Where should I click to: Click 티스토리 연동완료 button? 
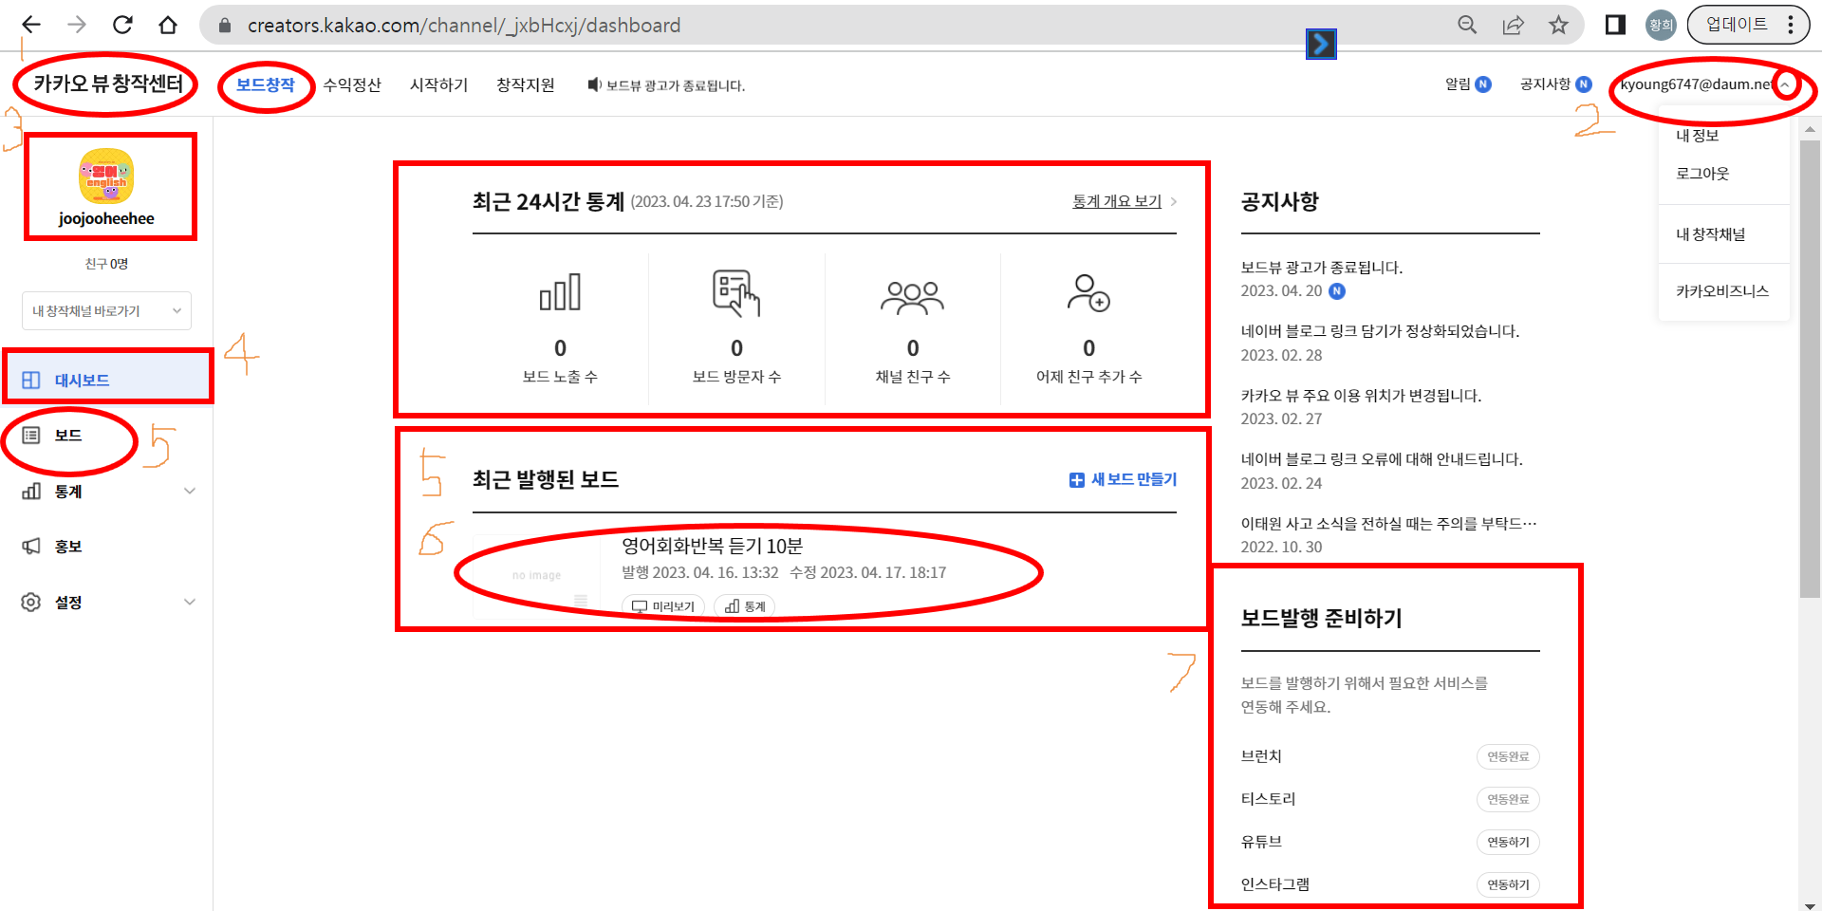point(1508,799)
